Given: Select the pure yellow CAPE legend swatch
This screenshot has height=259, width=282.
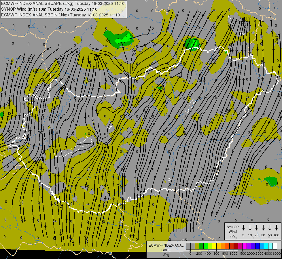Looking at the screenshot, I should click(214, 246).
